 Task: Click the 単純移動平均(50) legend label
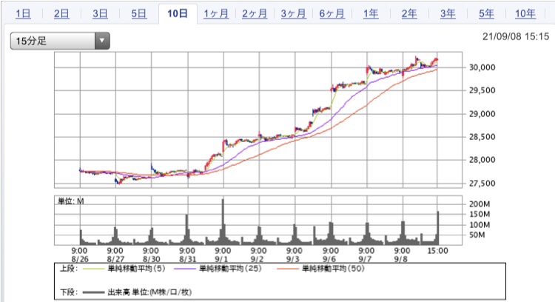click(333, 269)
